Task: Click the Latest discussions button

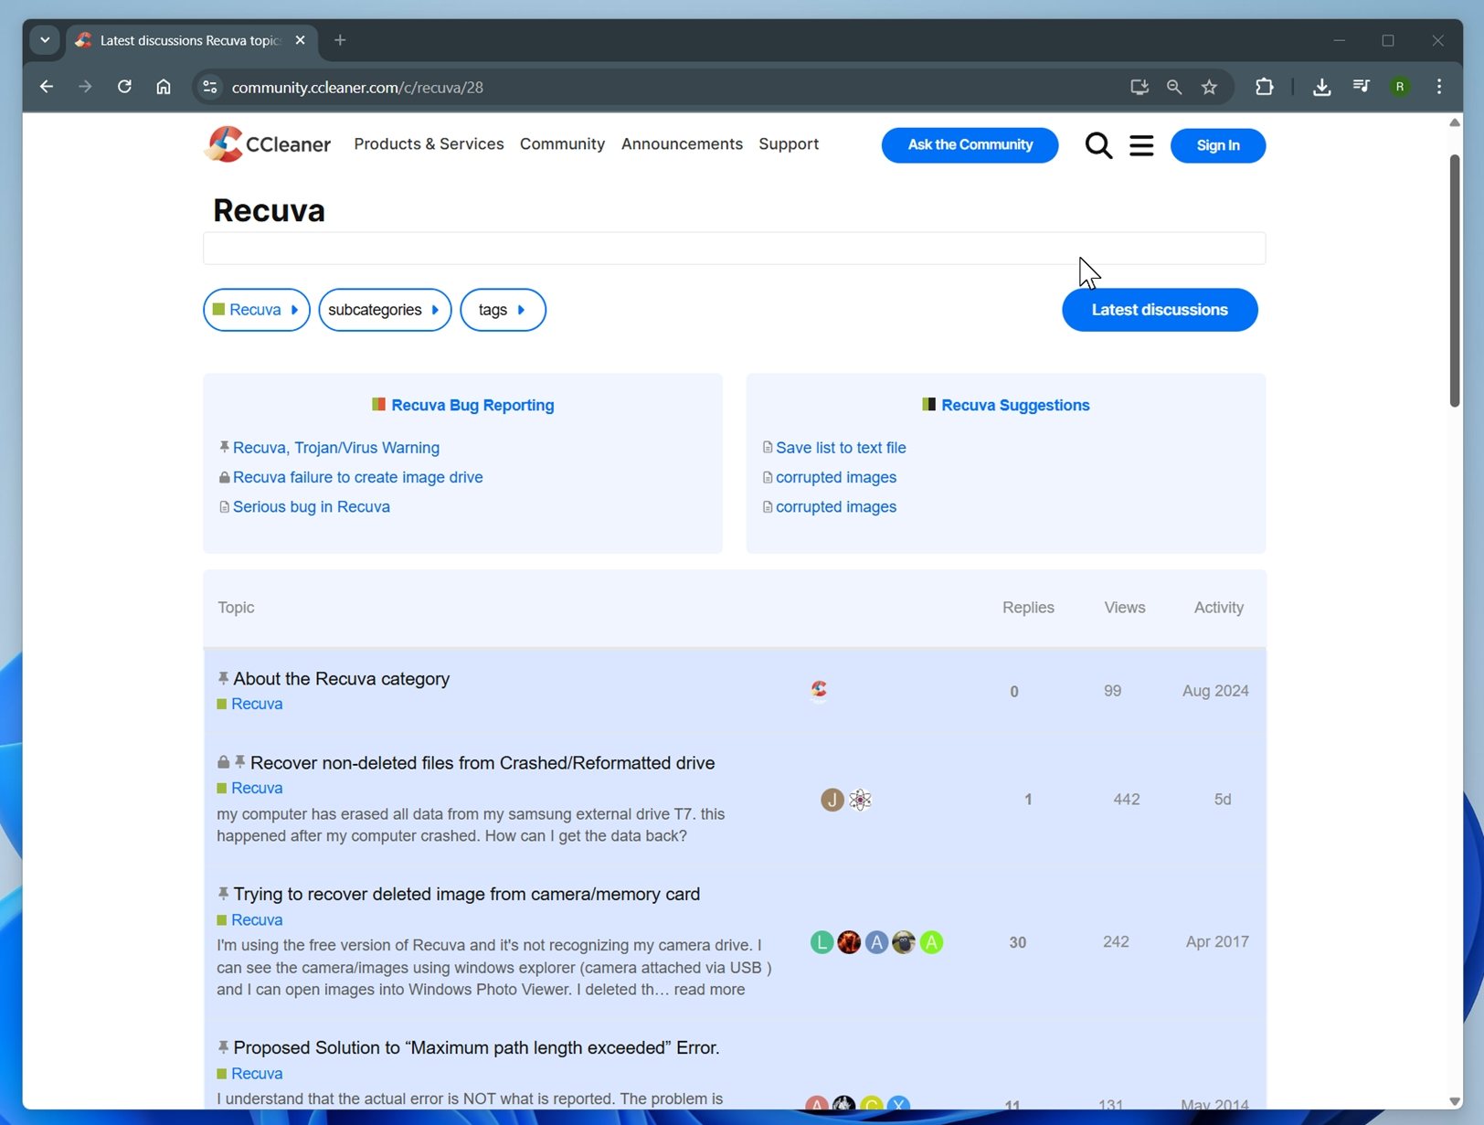Action: click(x=1160, y=310)
